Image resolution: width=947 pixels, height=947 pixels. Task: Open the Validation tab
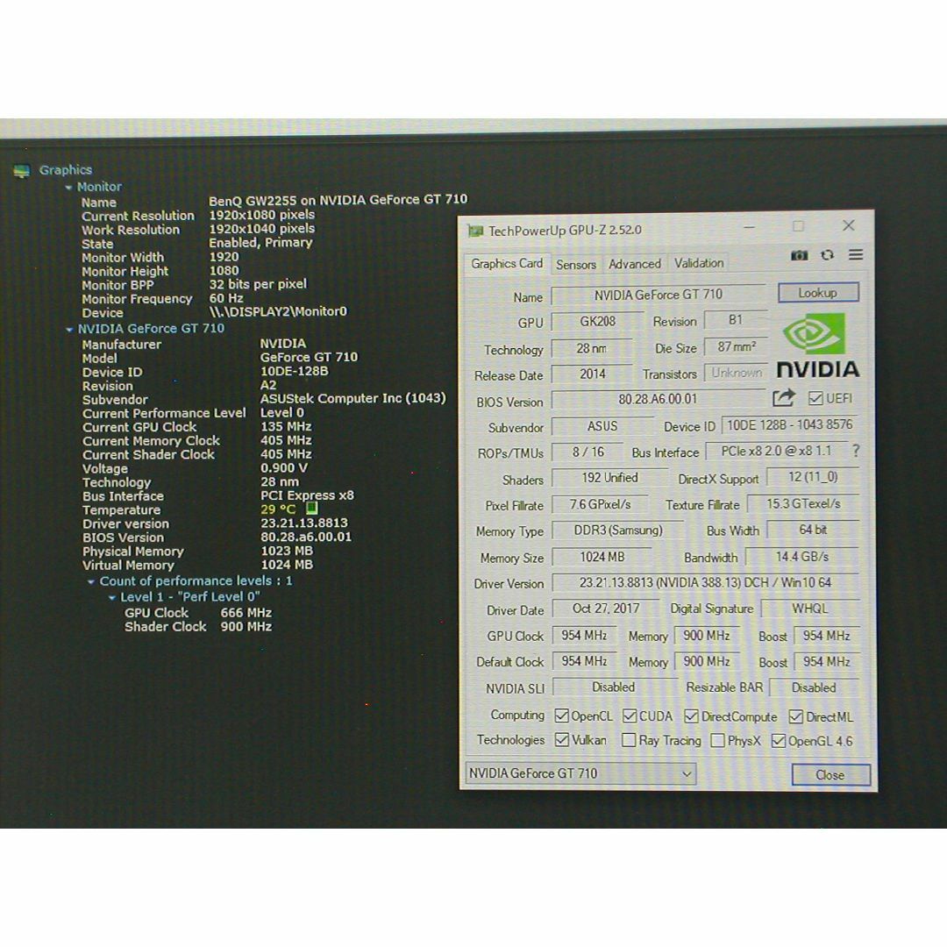[x=699, y=263]
